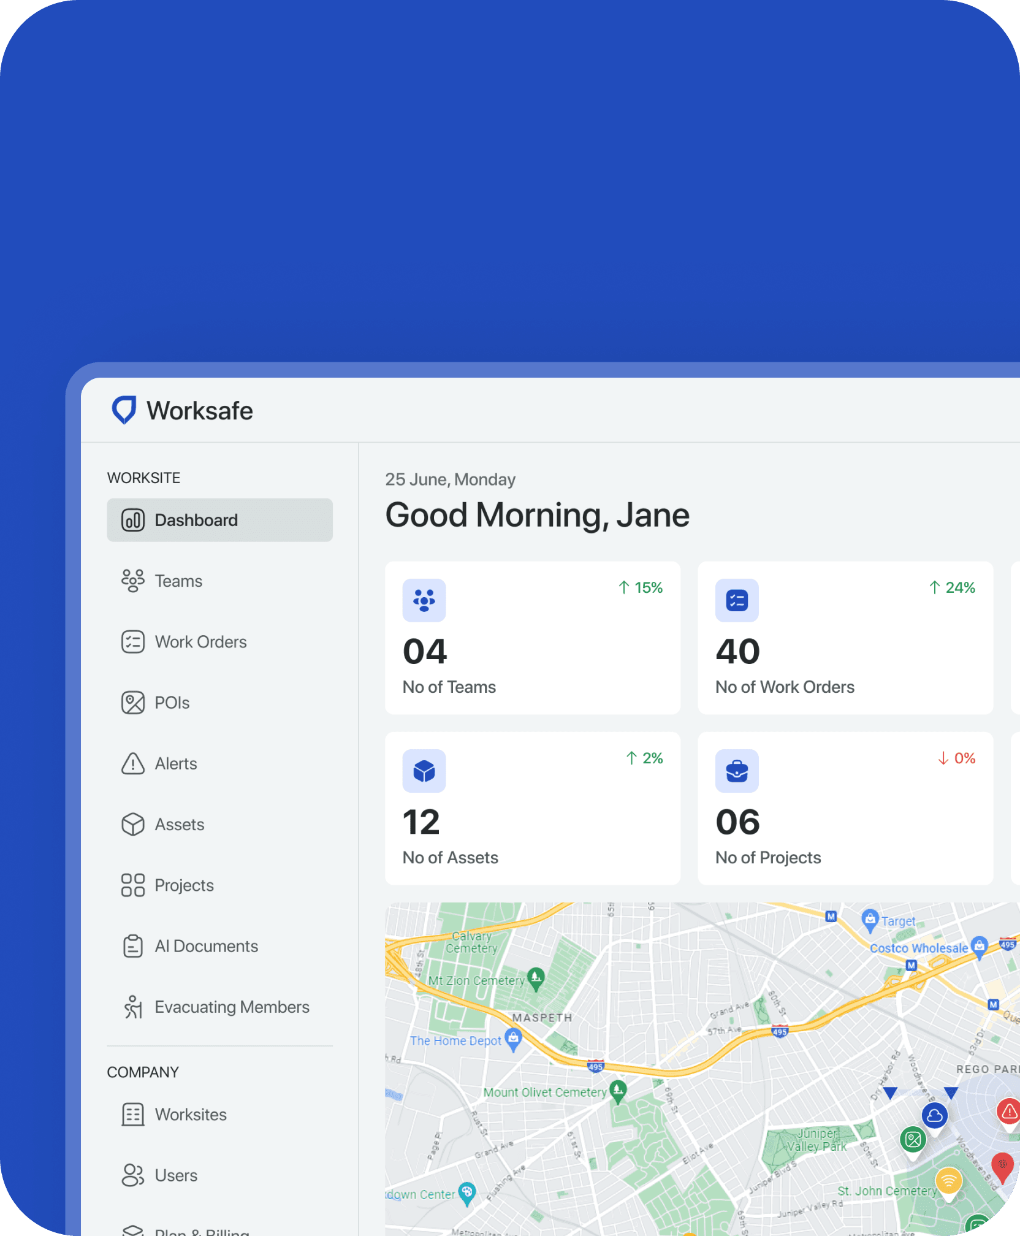Click the Projects grid icon

tap(133, 885)
